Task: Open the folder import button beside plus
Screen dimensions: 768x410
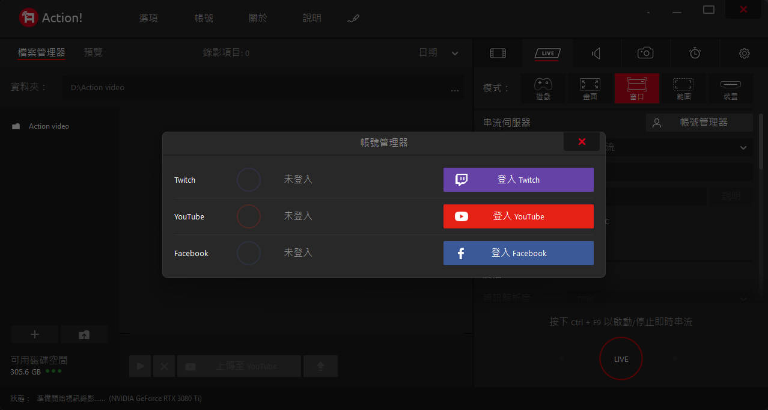Action: (x=84, y=334)
